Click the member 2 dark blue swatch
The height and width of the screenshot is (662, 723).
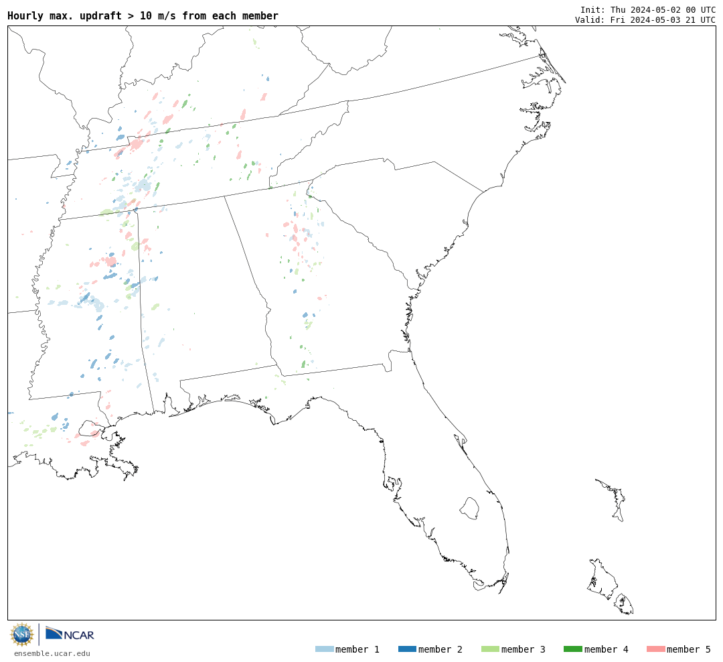click(x=407, y=649)
